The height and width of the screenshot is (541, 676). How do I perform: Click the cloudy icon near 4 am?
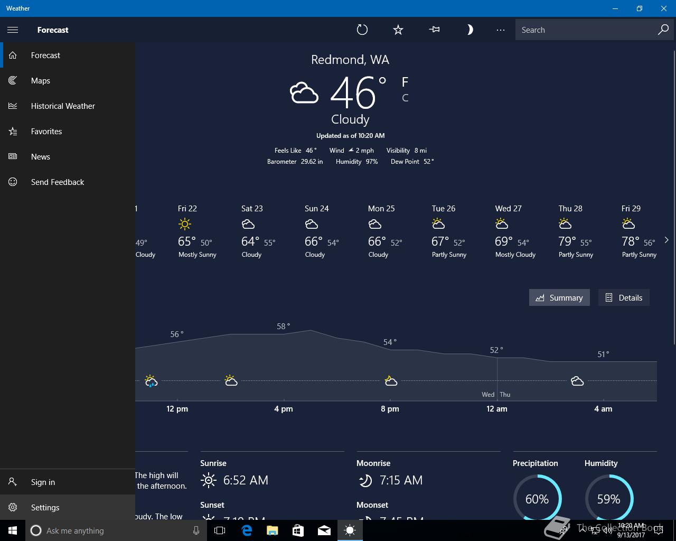coord(577,381)
